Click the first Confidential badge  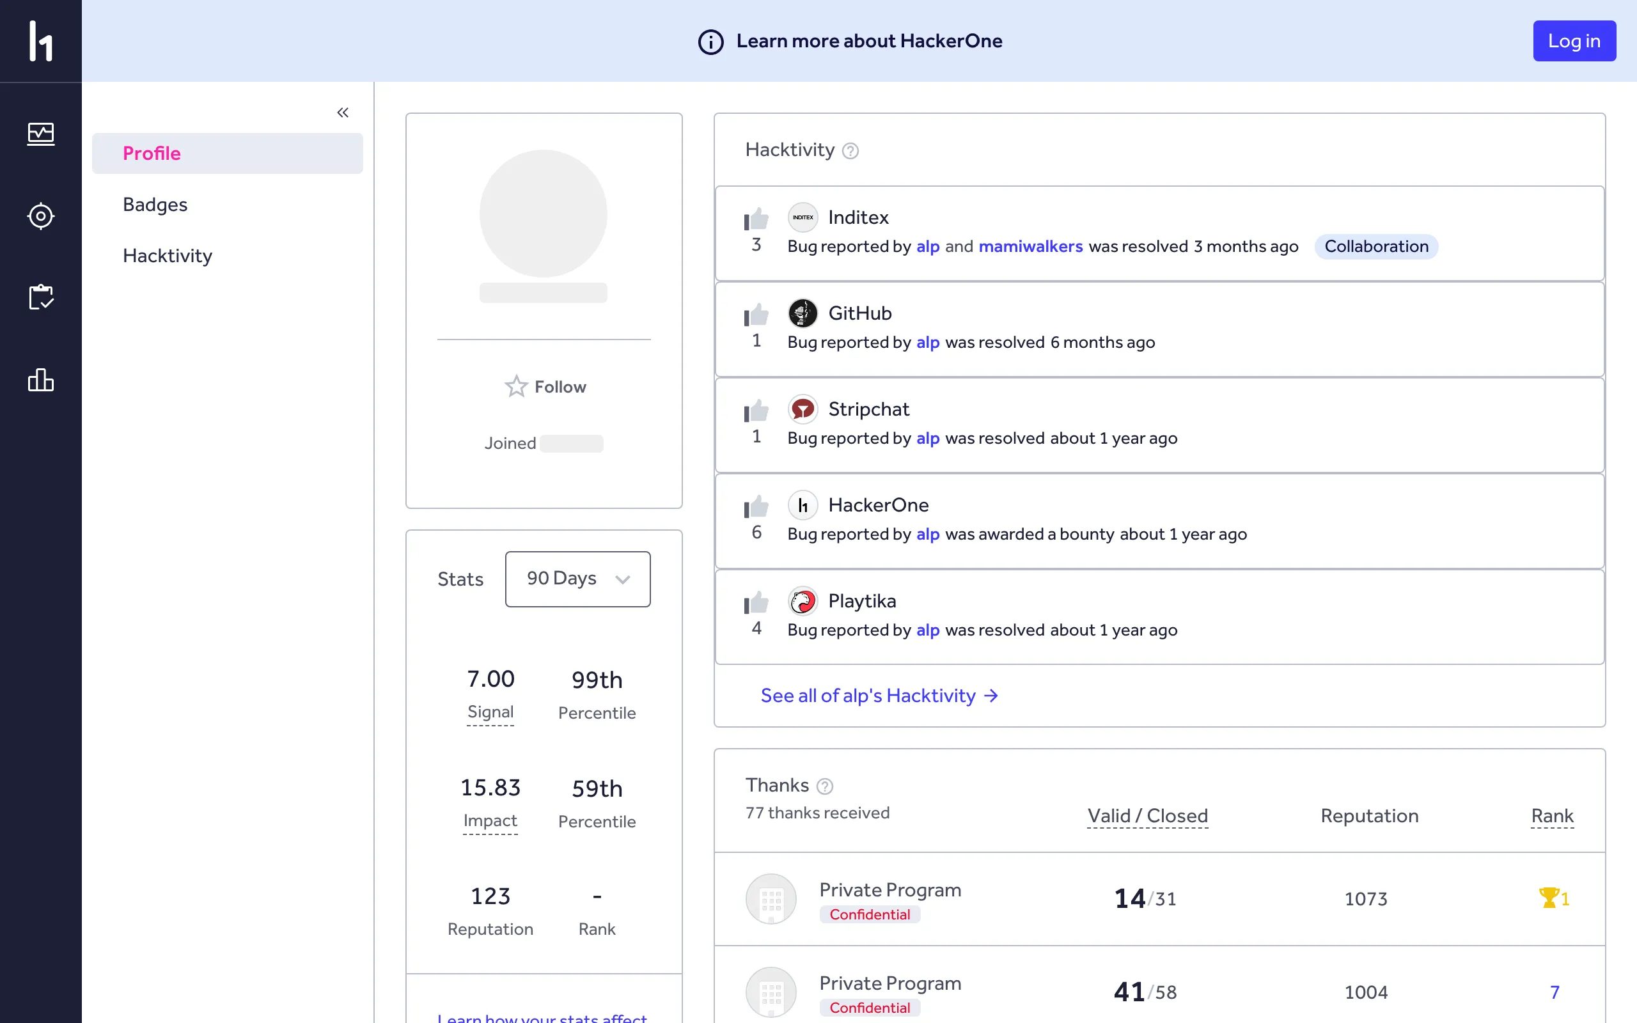pos(870,915)
